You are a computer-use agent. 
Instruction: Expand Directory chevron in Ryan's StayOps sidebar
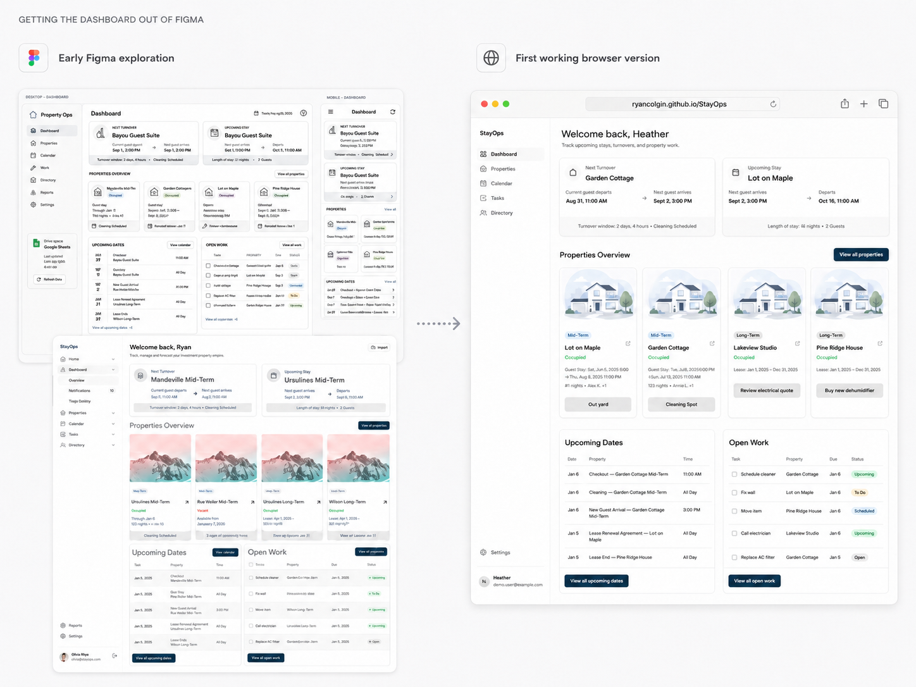(x=113, y=445)
